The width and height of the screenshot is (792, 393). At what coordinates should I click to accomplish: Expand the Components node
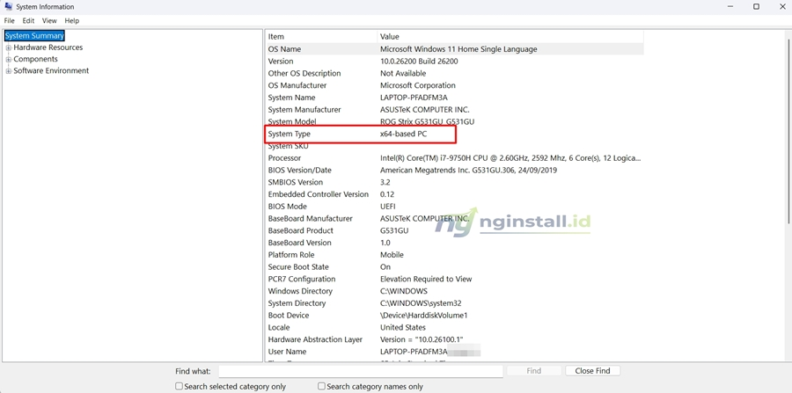click(x=9, y=59)
